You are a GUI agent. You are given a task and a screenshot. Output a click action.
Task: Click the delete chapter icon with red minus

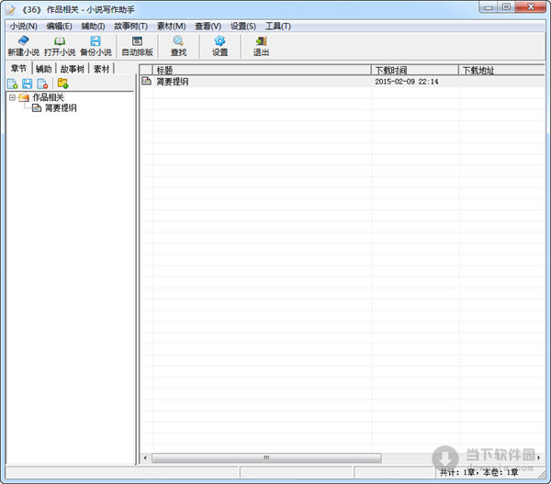pyautogui.click(x=42, y=84)
